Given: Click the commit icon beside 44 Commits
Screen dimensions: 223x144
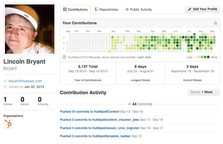Looking at the screenshot, I should click(x=129, y=104).
